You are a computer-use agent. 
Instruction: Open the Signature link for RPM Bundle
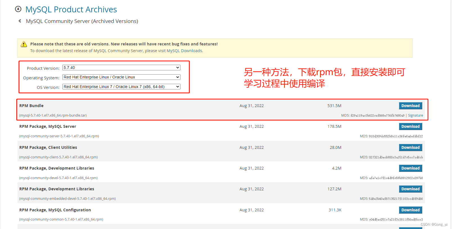click(x=415, y=115)
